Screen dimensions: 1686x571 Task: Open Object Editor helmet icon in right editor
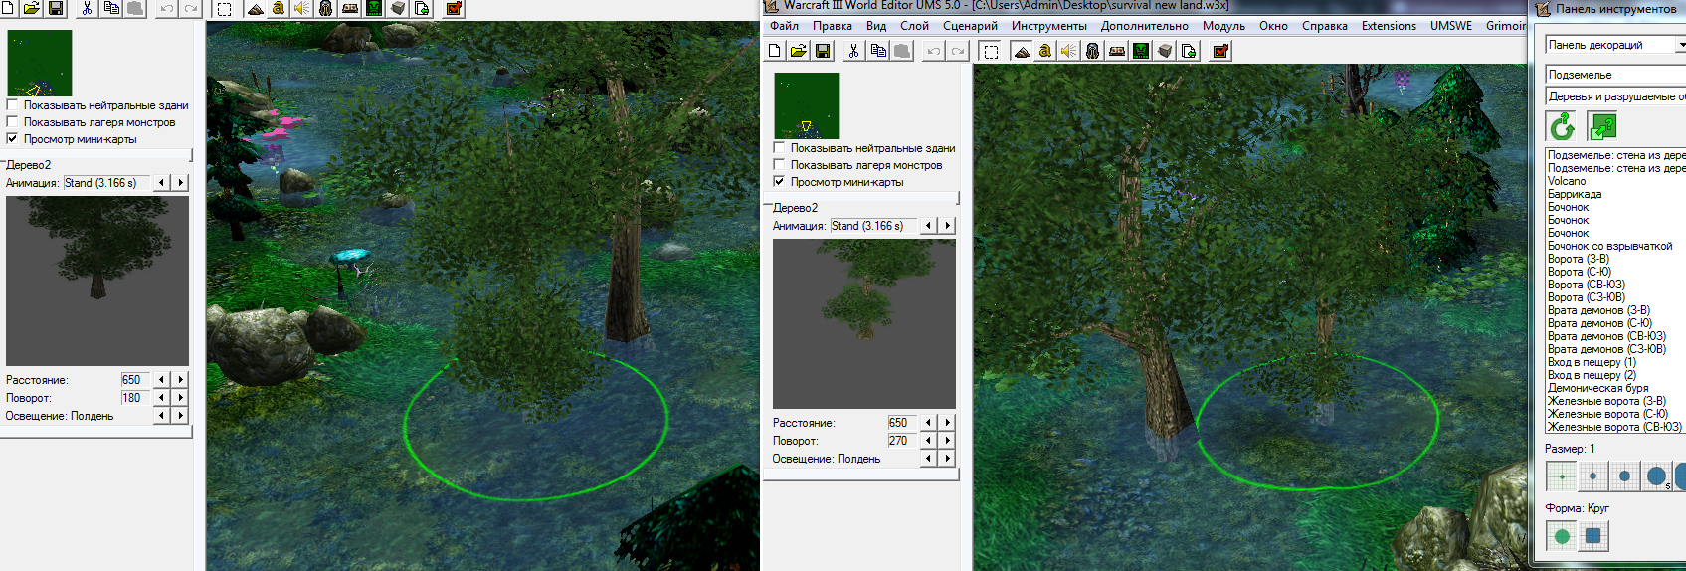coord(1093,51)
